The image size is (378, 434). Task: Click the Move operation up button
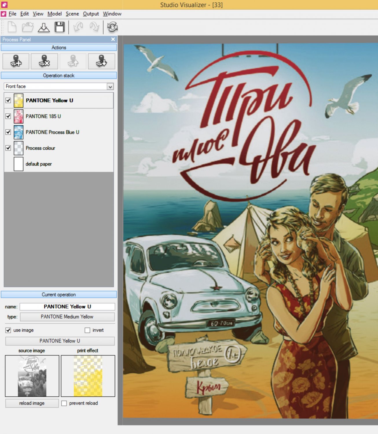pyautogui.click(x=73, y=61)
